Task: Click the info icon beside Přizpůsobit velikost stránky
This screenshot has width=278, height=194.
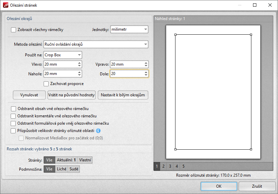Action: pyautogui.click(x=98, y=131)
